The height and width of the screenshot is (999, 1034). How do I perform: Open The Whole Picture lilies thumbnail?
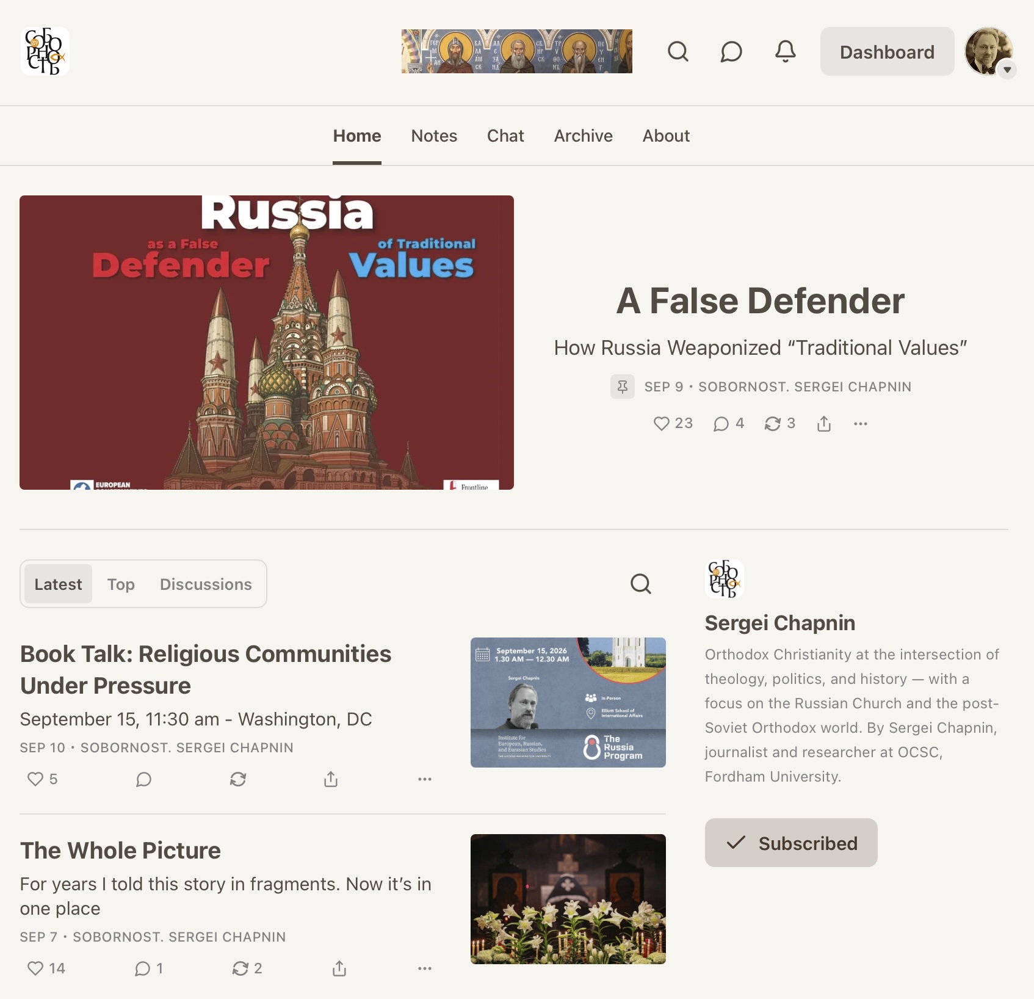pyautogui.click(x=568, y=899)
